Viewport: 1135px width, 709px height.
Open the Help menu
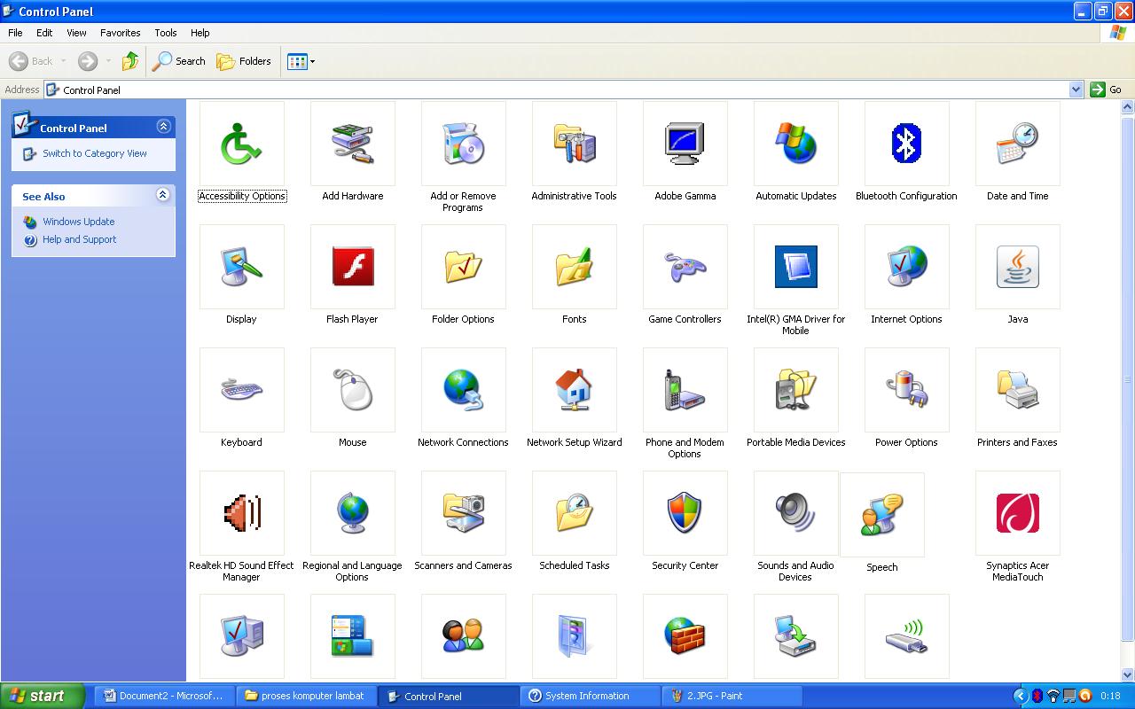click(x=200, y=33)
